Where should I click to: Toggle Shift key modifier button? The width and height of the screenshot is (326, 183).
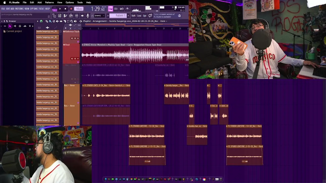pos(133,16)
